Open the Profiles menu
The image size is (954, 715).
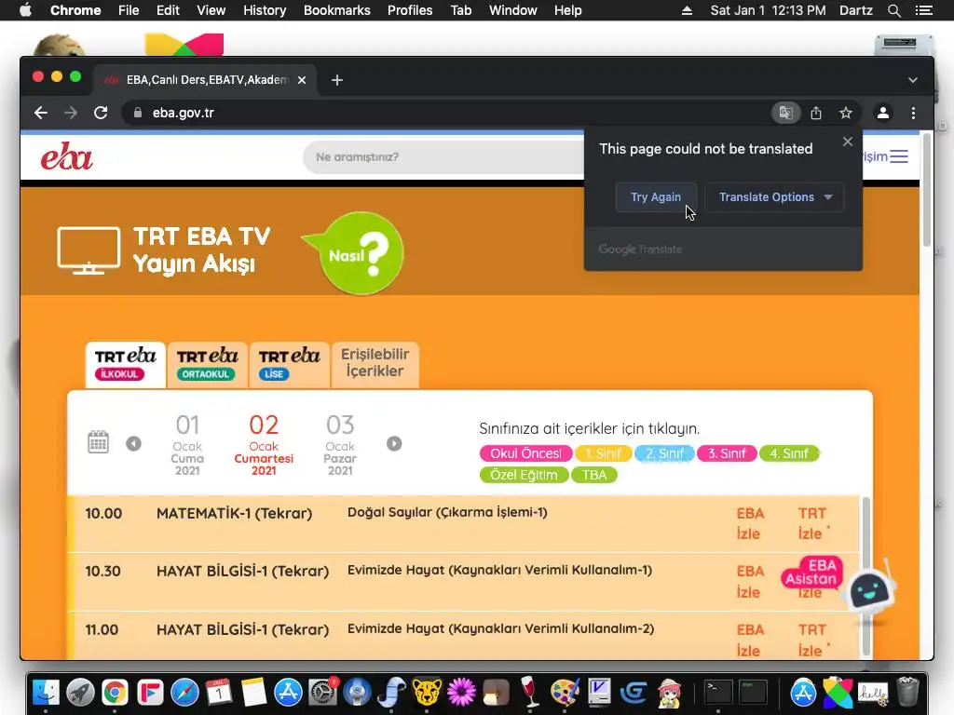410,10
